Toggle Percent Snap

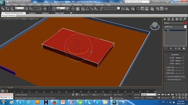[92, 9]
